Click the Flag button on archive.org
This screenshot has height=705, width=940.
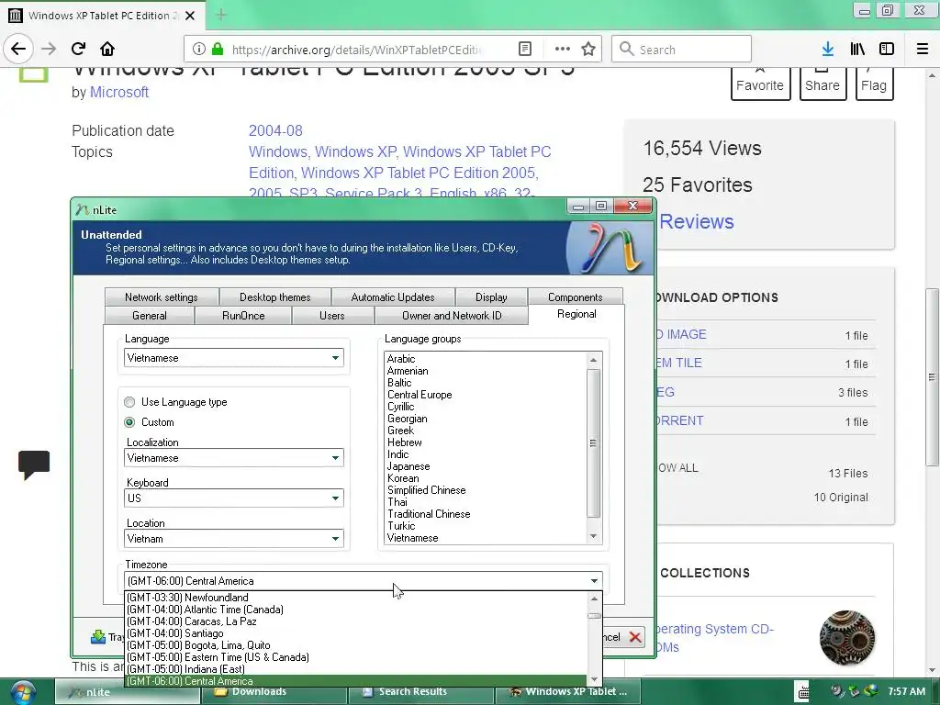coord(874,83)
